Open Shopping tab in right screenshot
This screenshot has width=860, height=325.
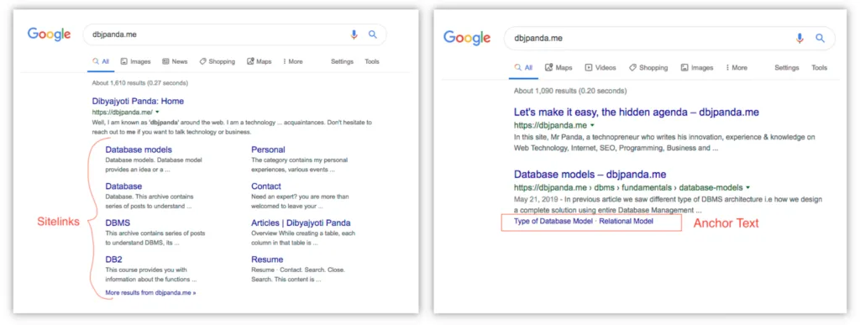pos(648,67)
